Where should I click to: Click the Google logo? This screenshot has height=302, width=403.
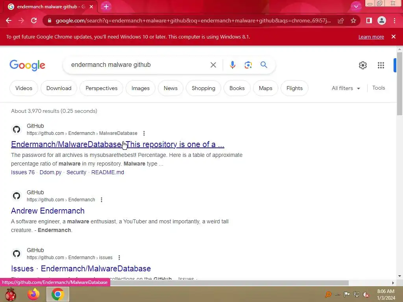[27, 65]
